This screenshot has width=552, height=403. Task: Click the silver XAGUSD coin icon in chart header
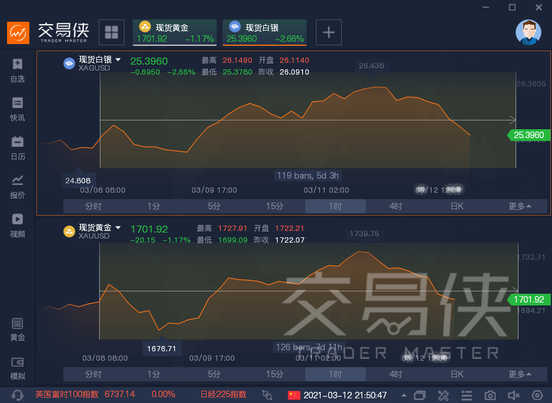point(69,63)
